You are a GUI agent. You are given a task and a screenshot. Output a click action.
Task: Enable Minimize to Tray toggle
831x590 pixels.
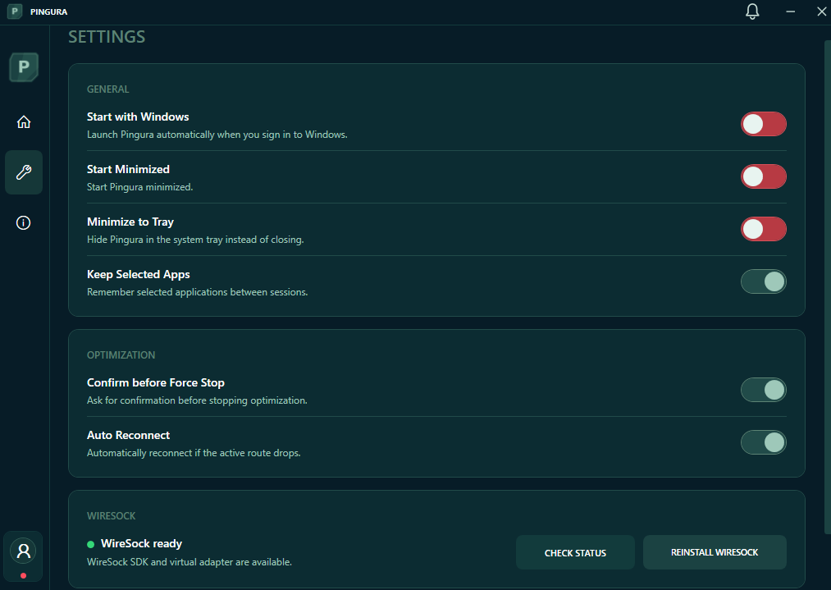pyautogui.click(x=763, y=229)
